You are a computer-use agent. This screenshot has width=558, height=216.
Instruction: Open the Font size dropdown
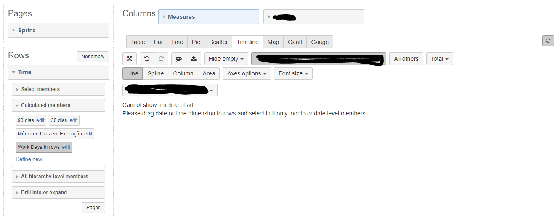point(293,73)
